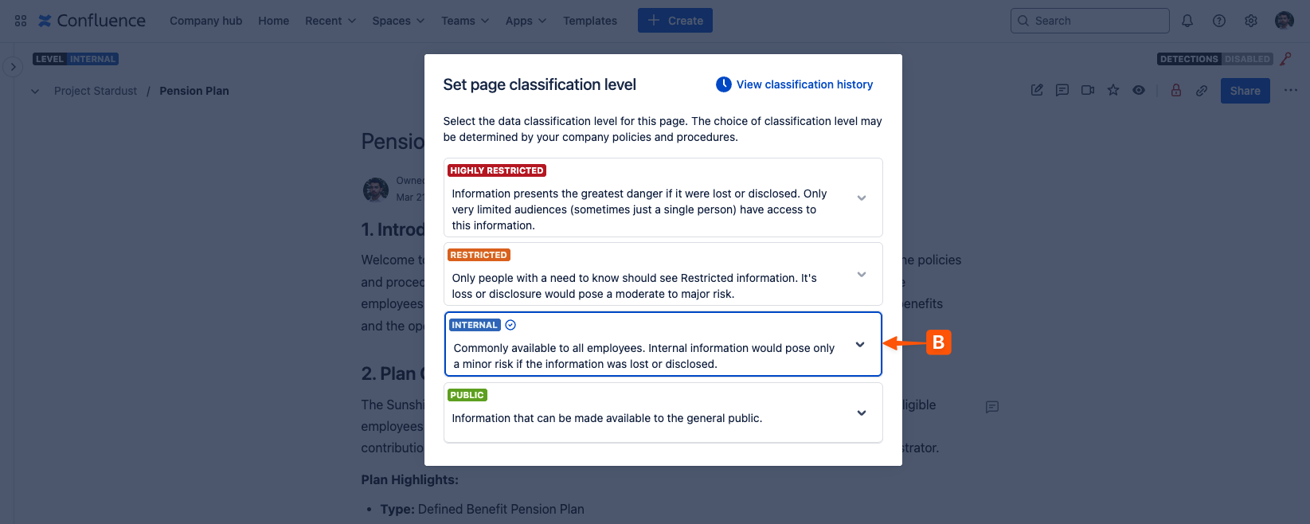
Task: Star this page as favorite
Action: (x=1113, y=91)
